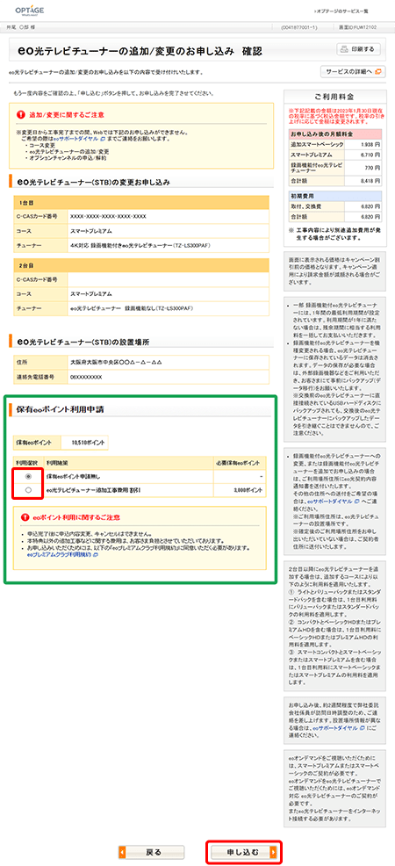Image resolution: width=395 pixels, height=866 pixels.
Task: Click the 追加スマートベーシック 1,938円 fee row
Action: (x=334, y=143)
